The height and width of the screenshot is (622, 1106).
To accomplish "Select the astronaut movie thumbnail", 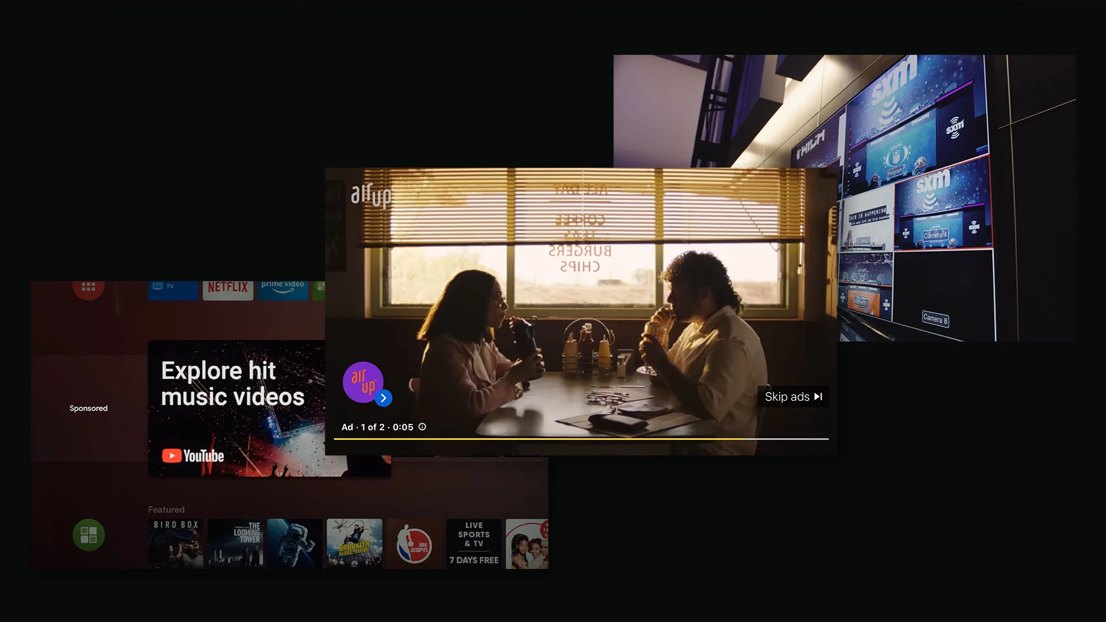I will 295,544.
